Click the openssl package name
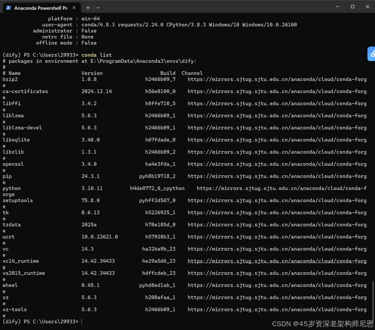 [13, 164]
